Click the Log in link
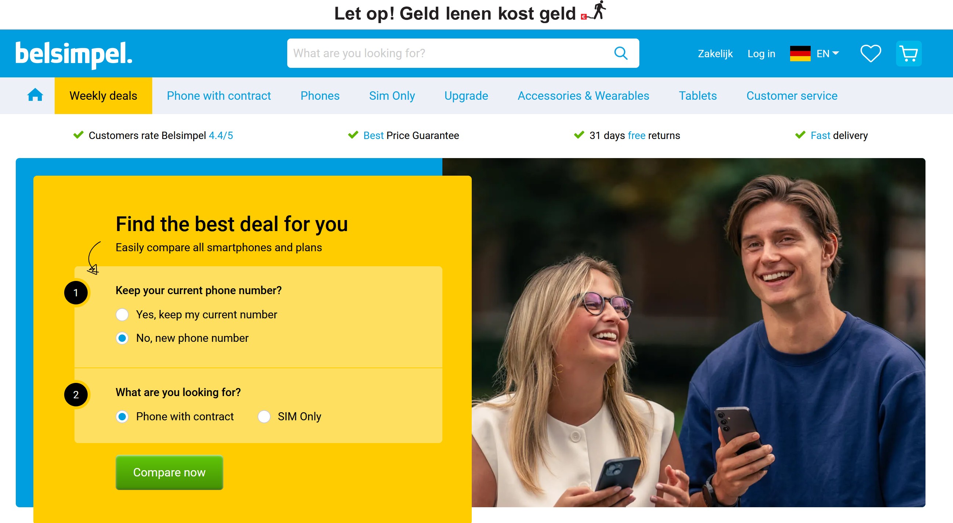Viewport: 953px width, 523px height. [x=761, y=54]
